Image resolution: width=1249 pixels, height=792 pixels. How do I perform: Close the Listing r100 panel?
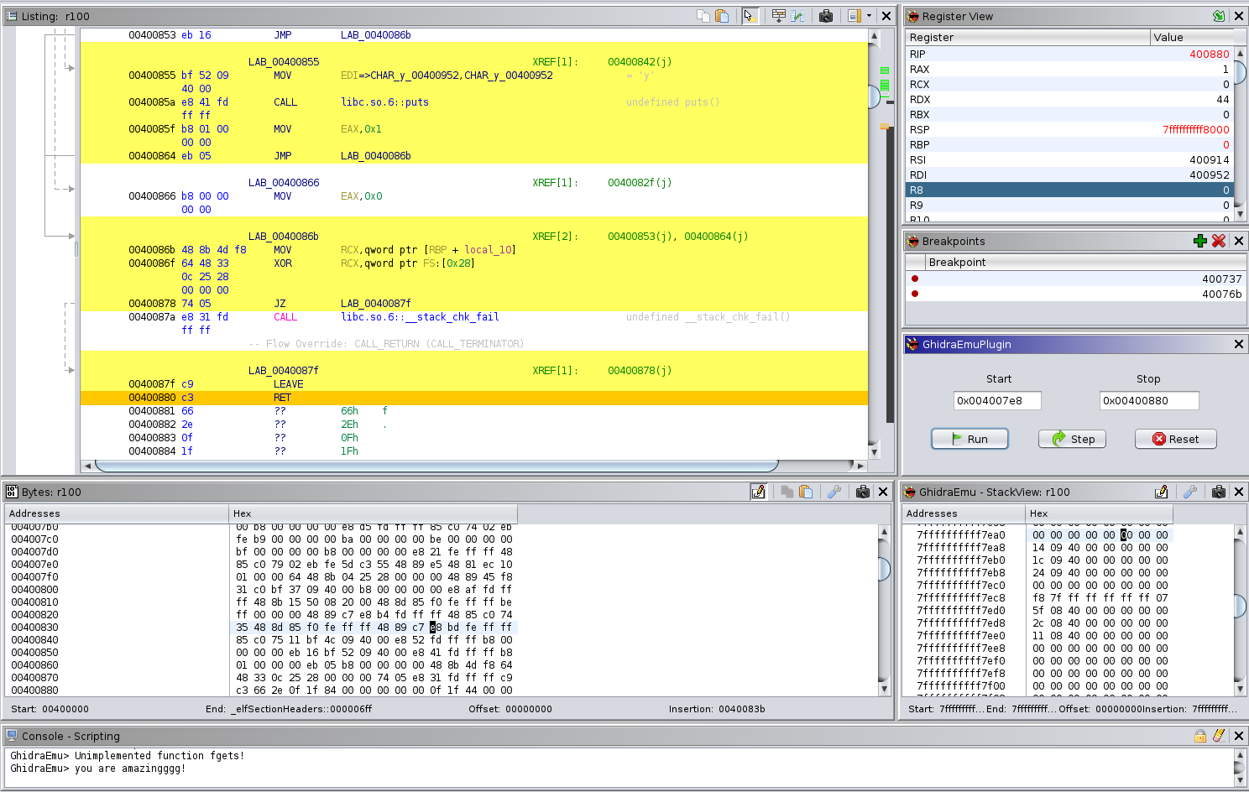tap(886, 16)
